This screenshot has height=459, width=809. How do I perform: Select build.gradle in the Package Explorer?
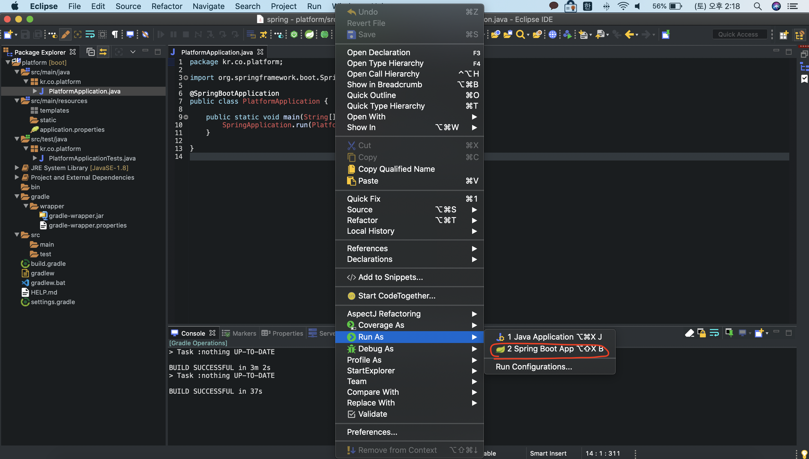point(48,264)
